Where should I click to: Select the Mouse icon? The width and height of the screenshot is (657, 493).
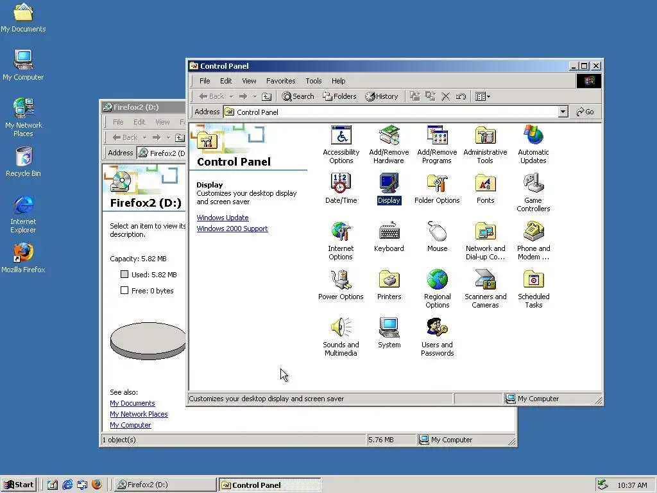(437, 237)
